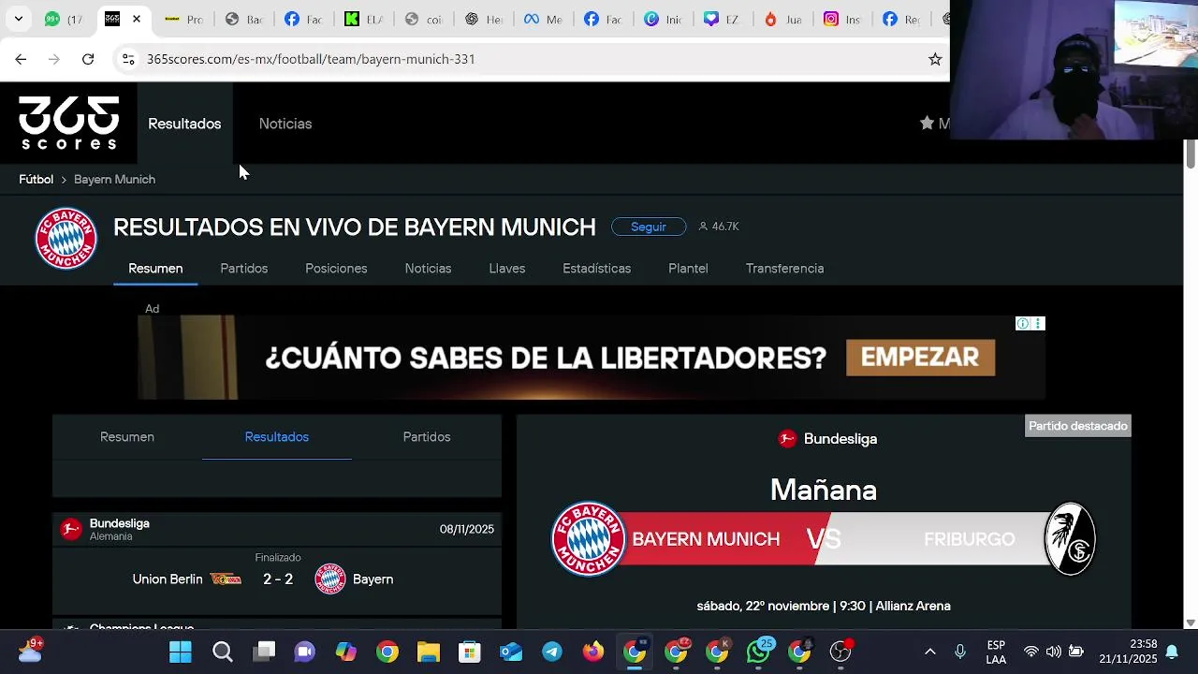Open the browser tab search dropdown
This screenshot has height=674, width=1198.
tap(18, 19)
